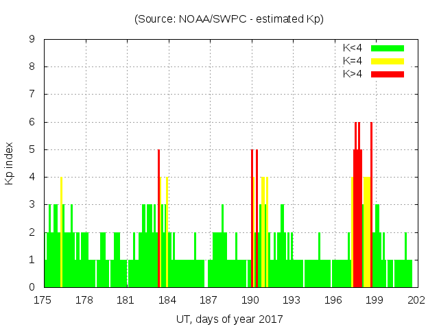Click the 'Kp index' y-axis label
The width and height of the screenshot is (439, 329).
click(10, 163)
